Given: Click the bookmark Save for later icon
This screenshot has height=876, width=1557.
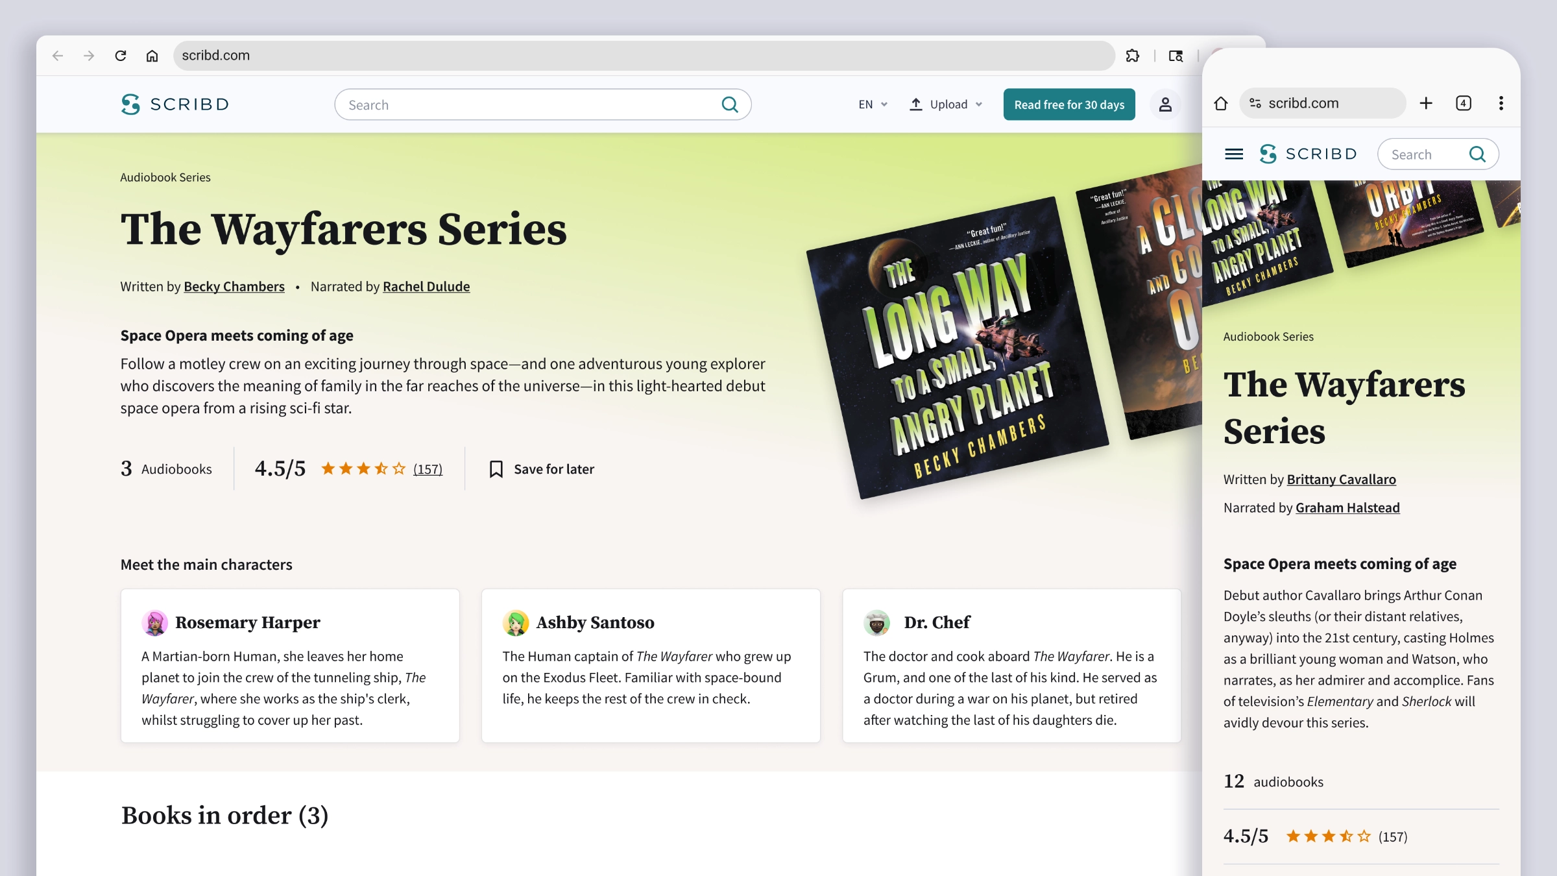Looking at the screenshot, I should [x=496, y=469].
